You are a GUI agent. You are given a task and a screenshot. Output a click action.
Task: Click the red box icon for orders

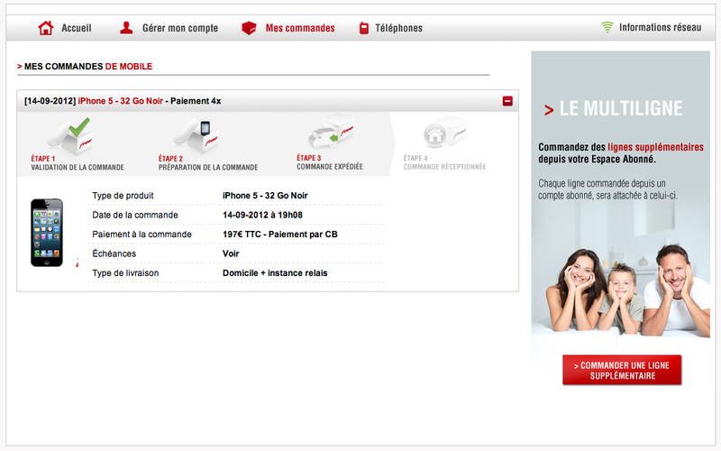[x=250, y=28]
